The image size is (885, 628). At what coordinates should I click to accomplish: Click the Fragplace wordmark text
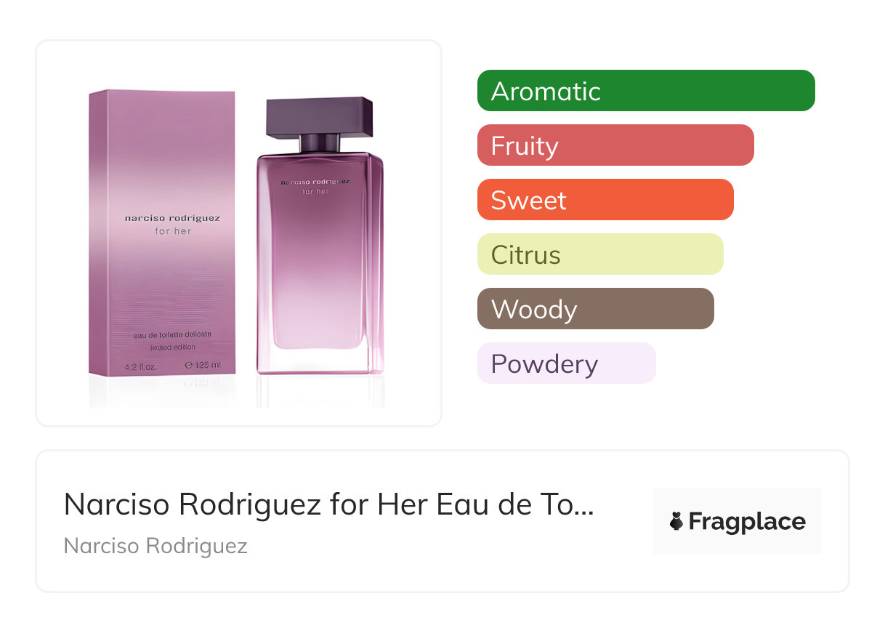click(746, 522)
